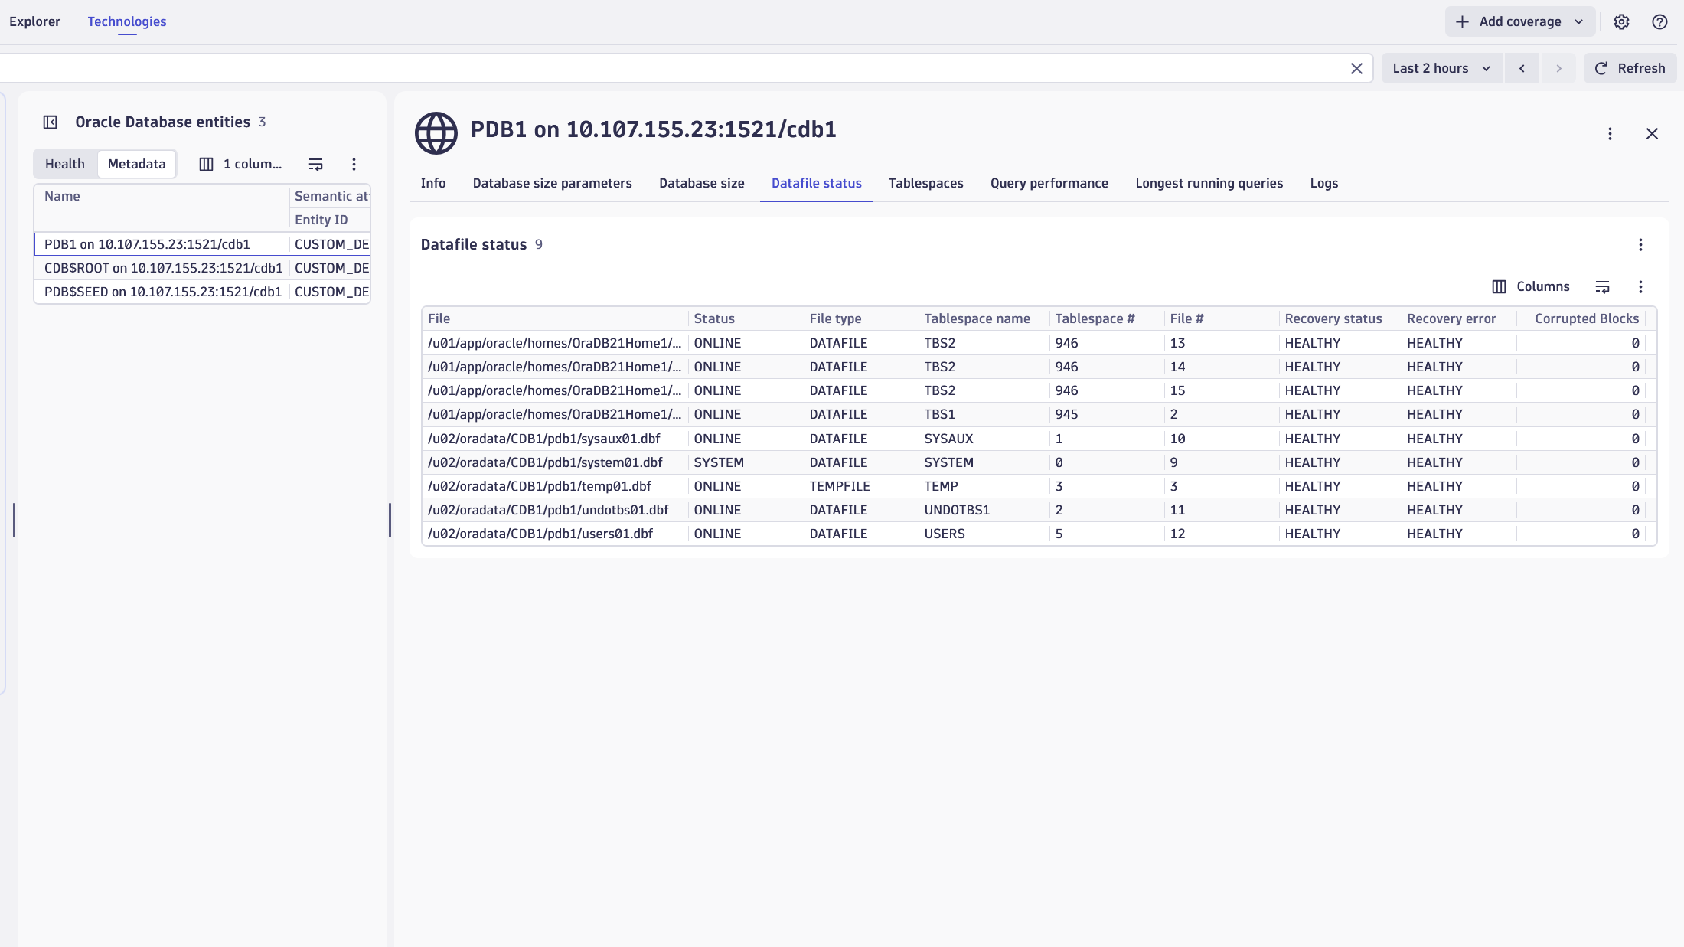Open the sort options for the entities list
Viewport: 1684px width, 947px height.
315,164
